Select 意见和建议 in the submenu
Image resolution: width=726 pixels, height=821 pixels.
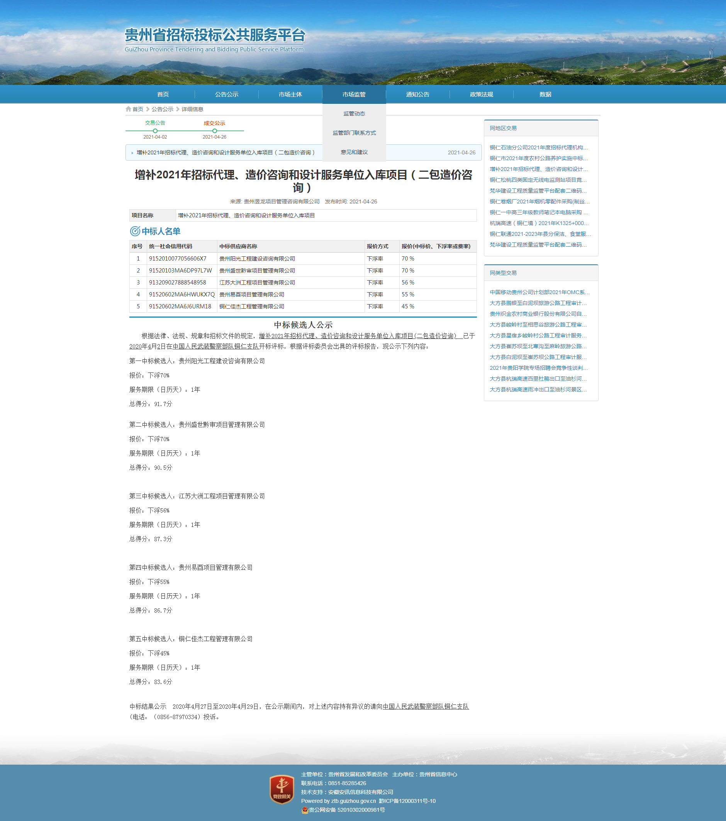354,152
